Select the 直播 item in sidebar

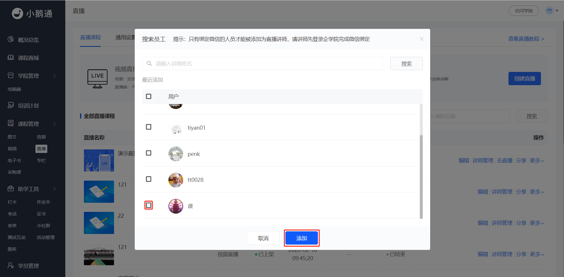pyautogui.click(x=41, y=149)
